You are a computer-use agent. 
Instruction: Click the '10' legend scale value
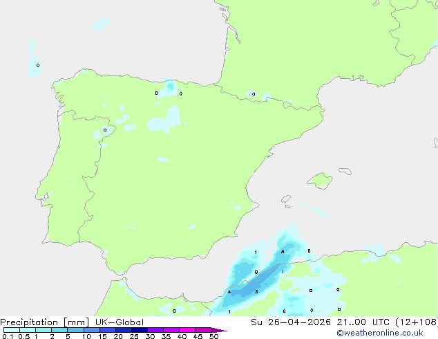(x=86, y=336)
